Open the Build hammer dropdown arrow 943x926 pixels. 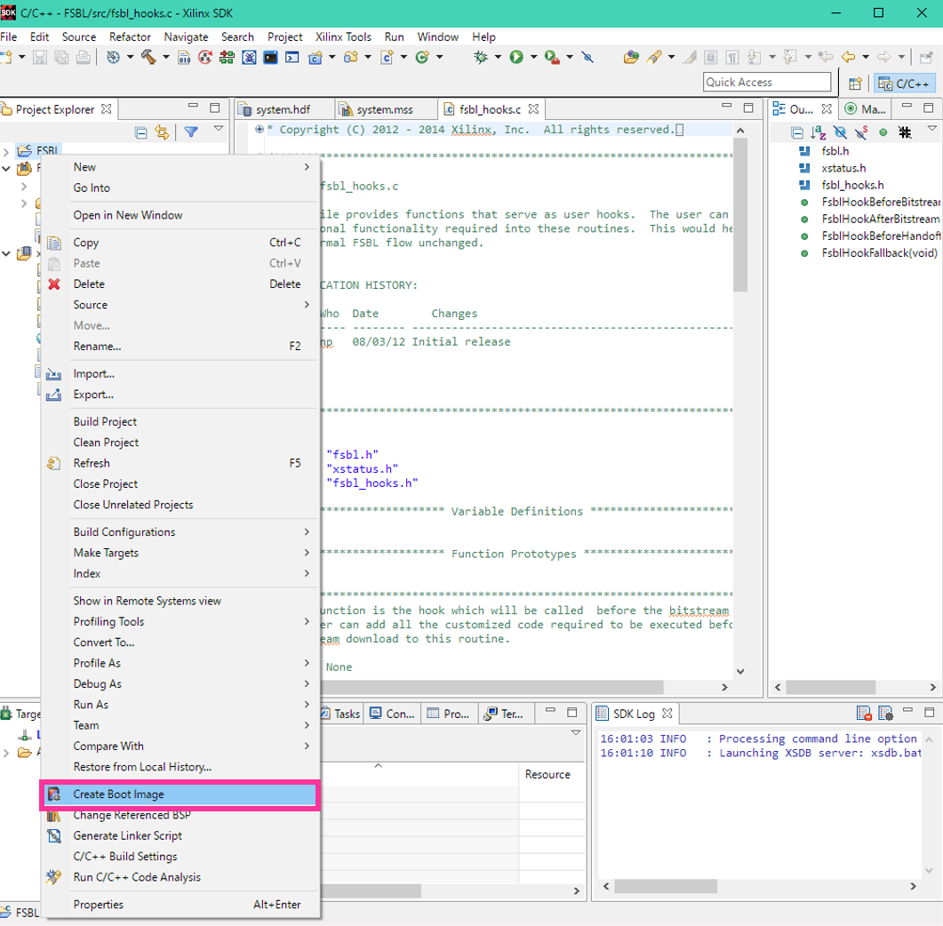(x=166, y=57)
